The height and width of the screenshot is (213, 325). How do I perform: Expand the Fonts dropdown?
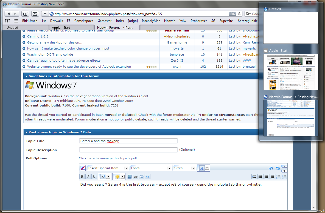(151, 168)
